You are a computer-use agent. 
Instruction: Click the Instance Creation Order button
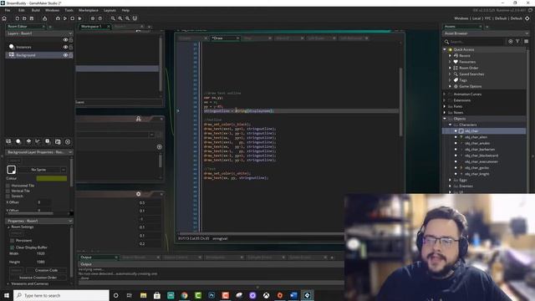click(x=38, y=278)
